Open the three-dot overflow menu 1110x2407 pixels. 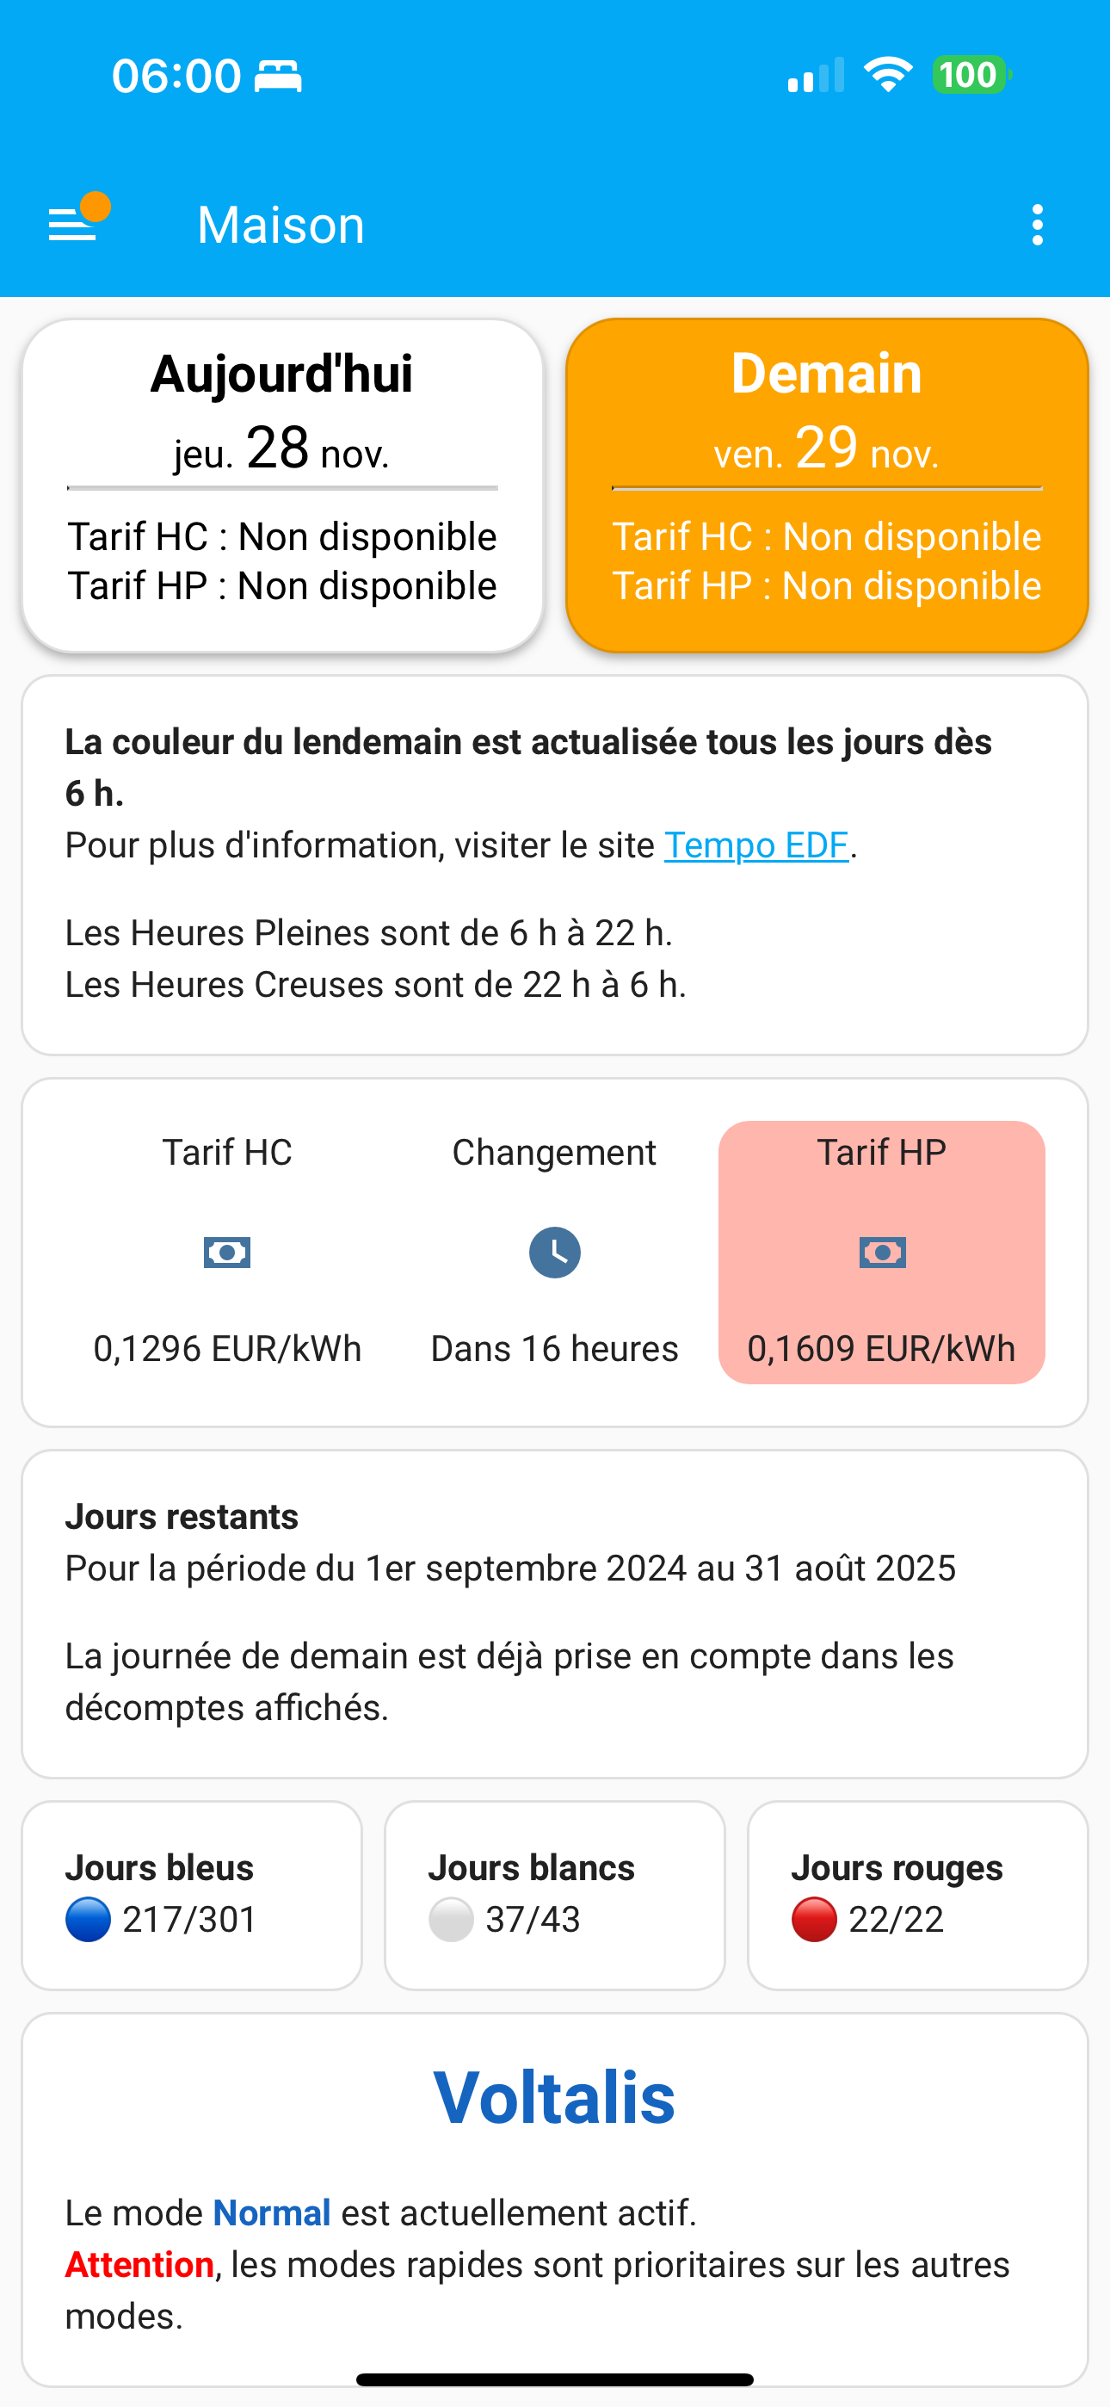[1036, 226]
